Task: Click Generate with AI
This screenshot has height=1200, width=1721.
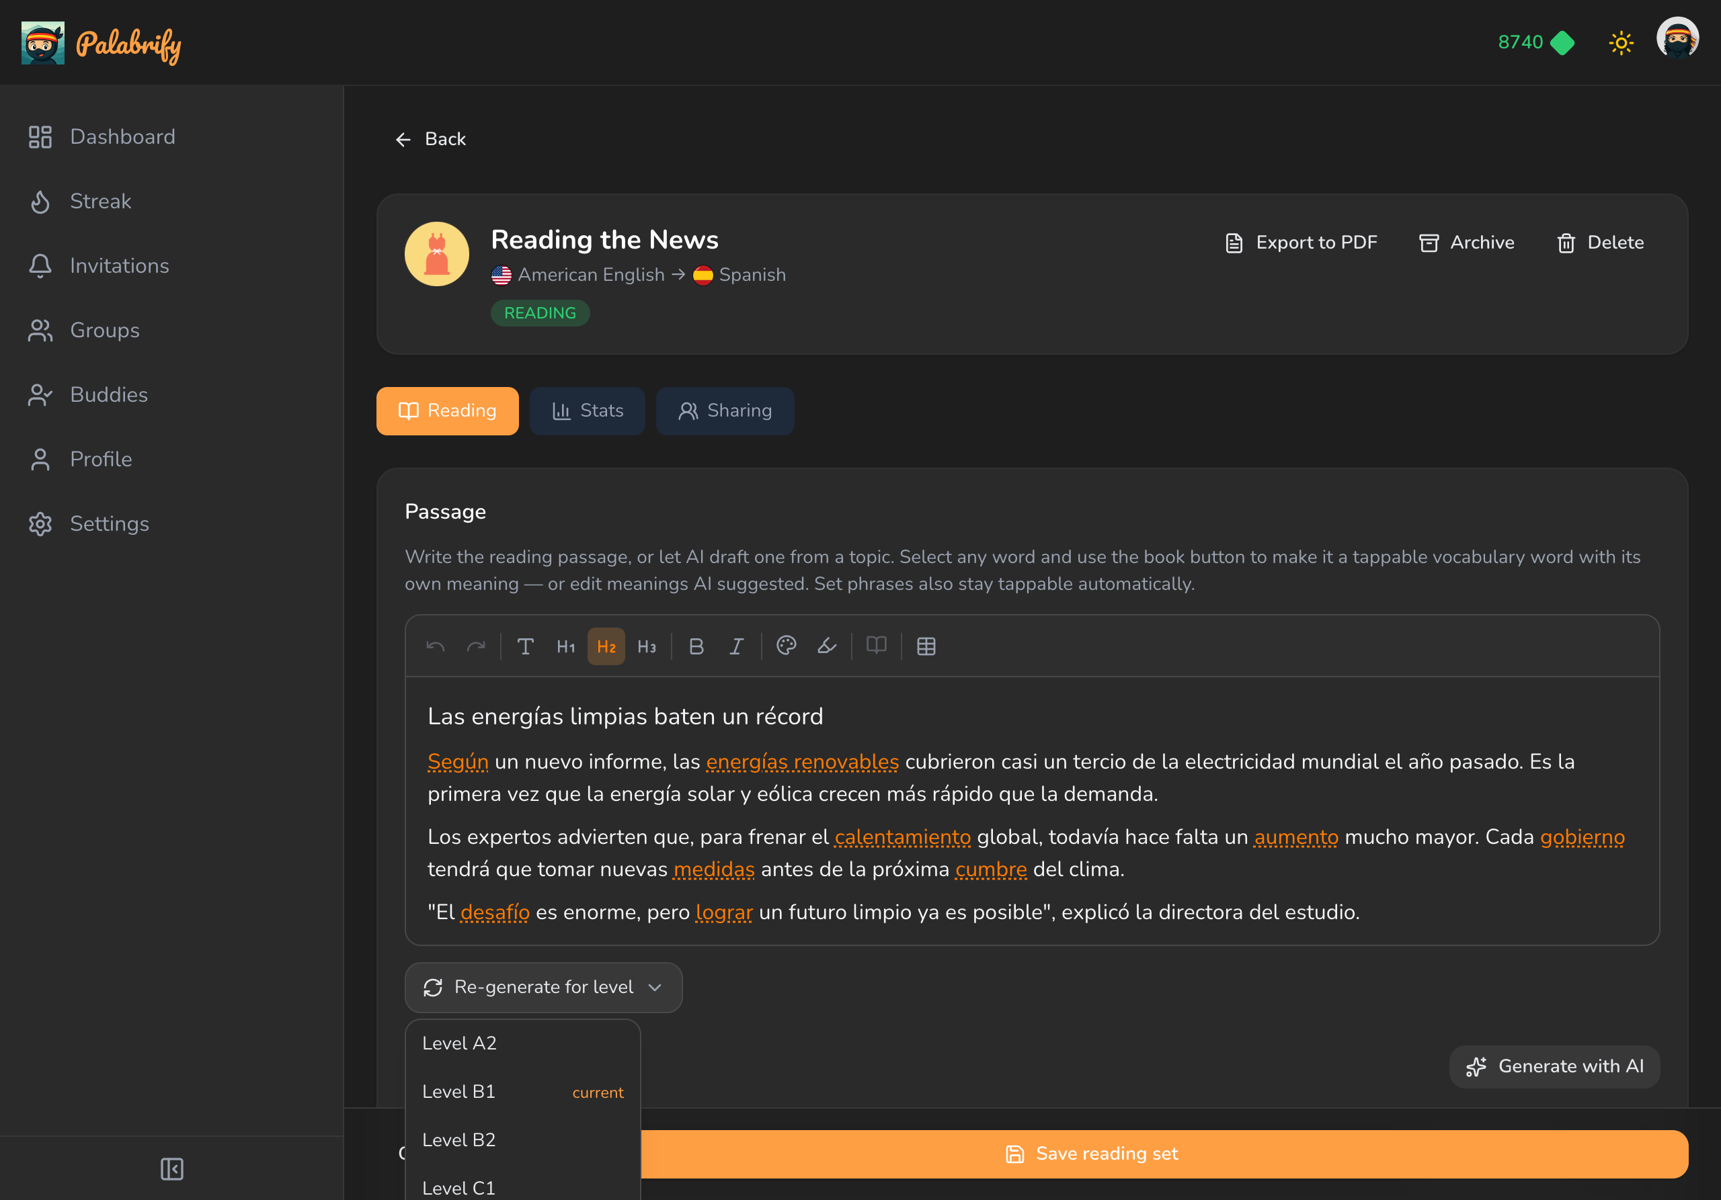Action: tap(1554, 1067)
